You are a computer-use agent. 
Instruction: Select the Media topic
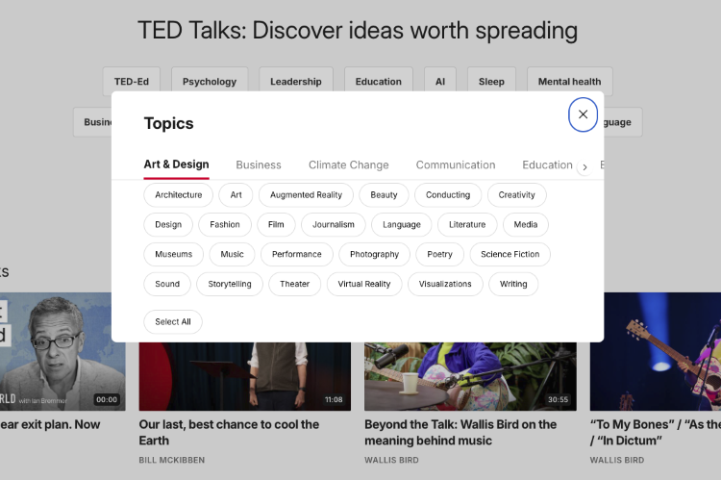coord(526,224)
